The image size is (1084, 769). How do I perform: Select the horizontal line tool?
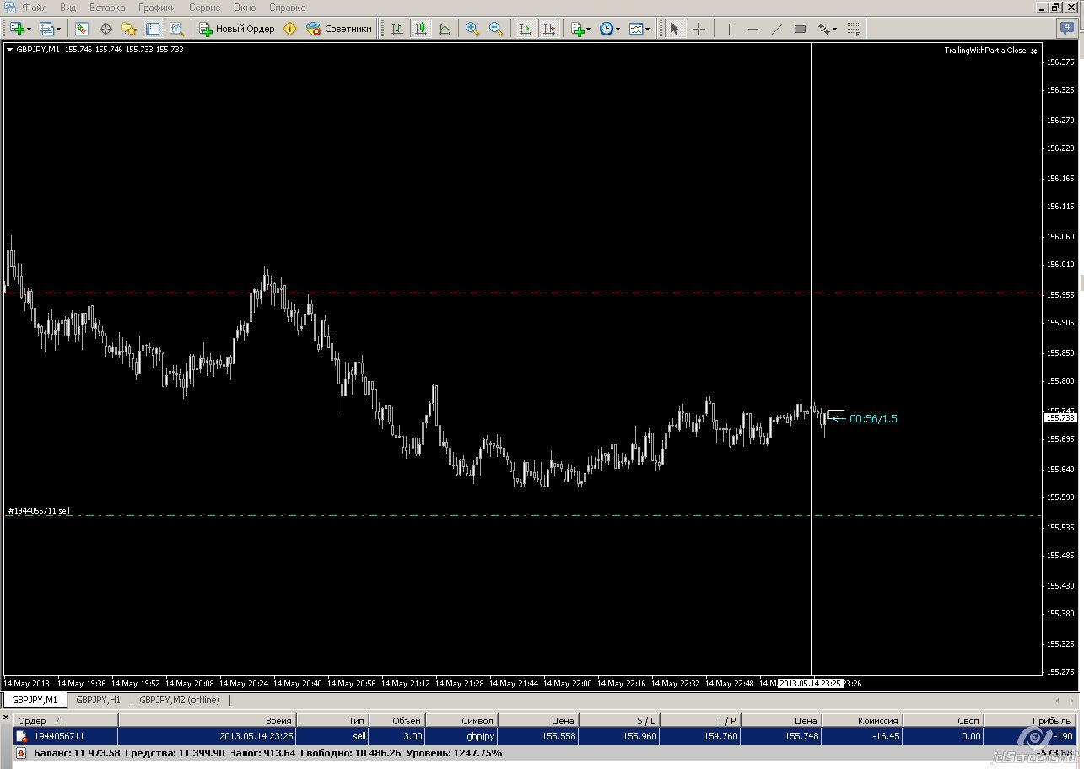[x=753, y=29]
